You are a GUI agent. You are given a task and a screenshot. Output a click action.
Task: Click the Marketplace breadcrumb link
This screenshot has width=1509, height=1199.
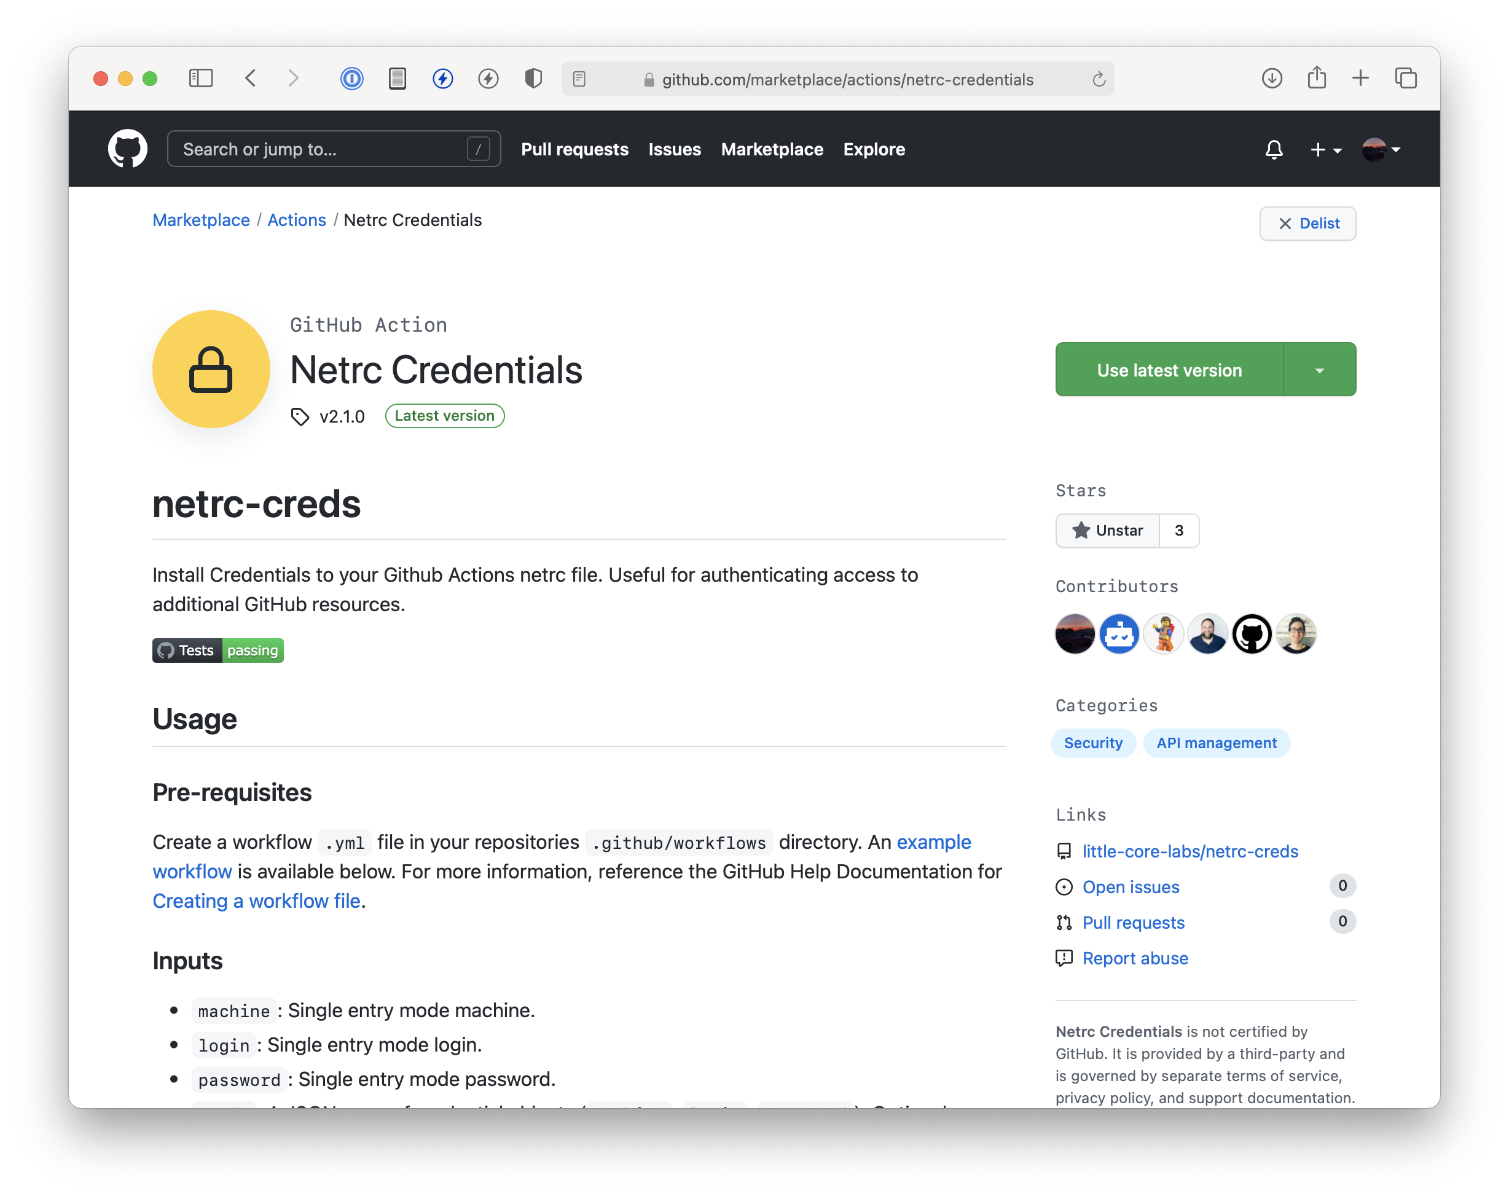click(x=201, y=220)
